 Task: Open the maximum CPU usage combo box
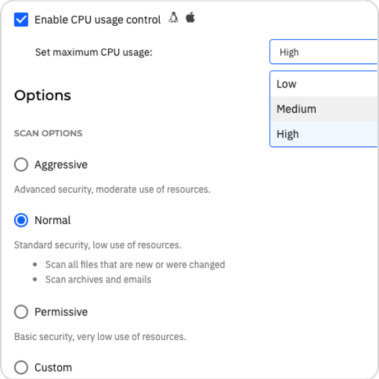tap(324, 52)
